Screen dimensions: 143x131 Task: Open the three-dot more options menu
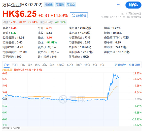119,5
